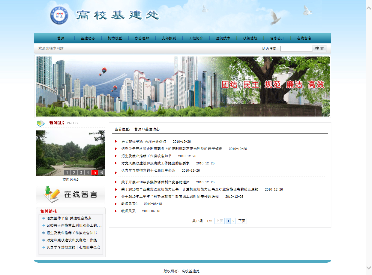Open article 认真学习贯彻党的十七届四中全会 in main list
Image resolution: width=372 pixels, height=275 pixels.
tap(148, 170)
